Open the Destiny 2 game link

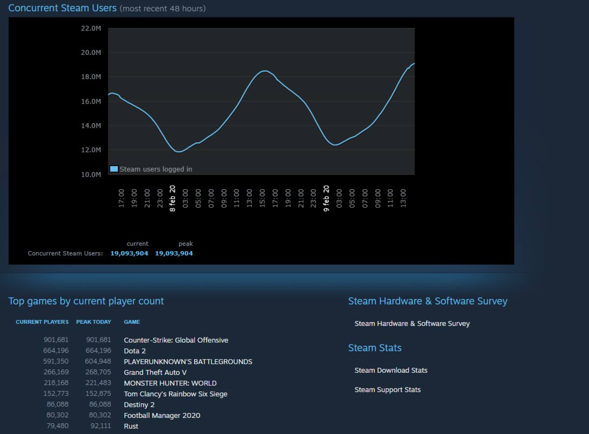(x=139, y=405)
